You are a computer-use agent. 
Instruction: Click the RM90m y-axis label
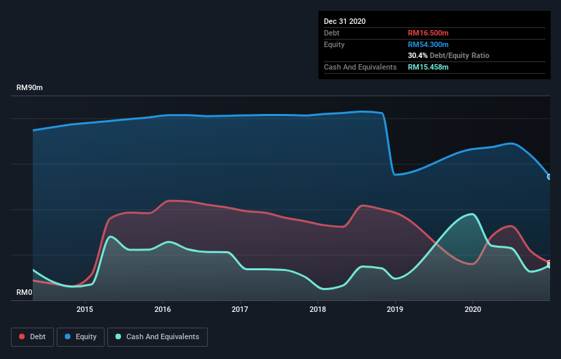(x=29, y=88)
